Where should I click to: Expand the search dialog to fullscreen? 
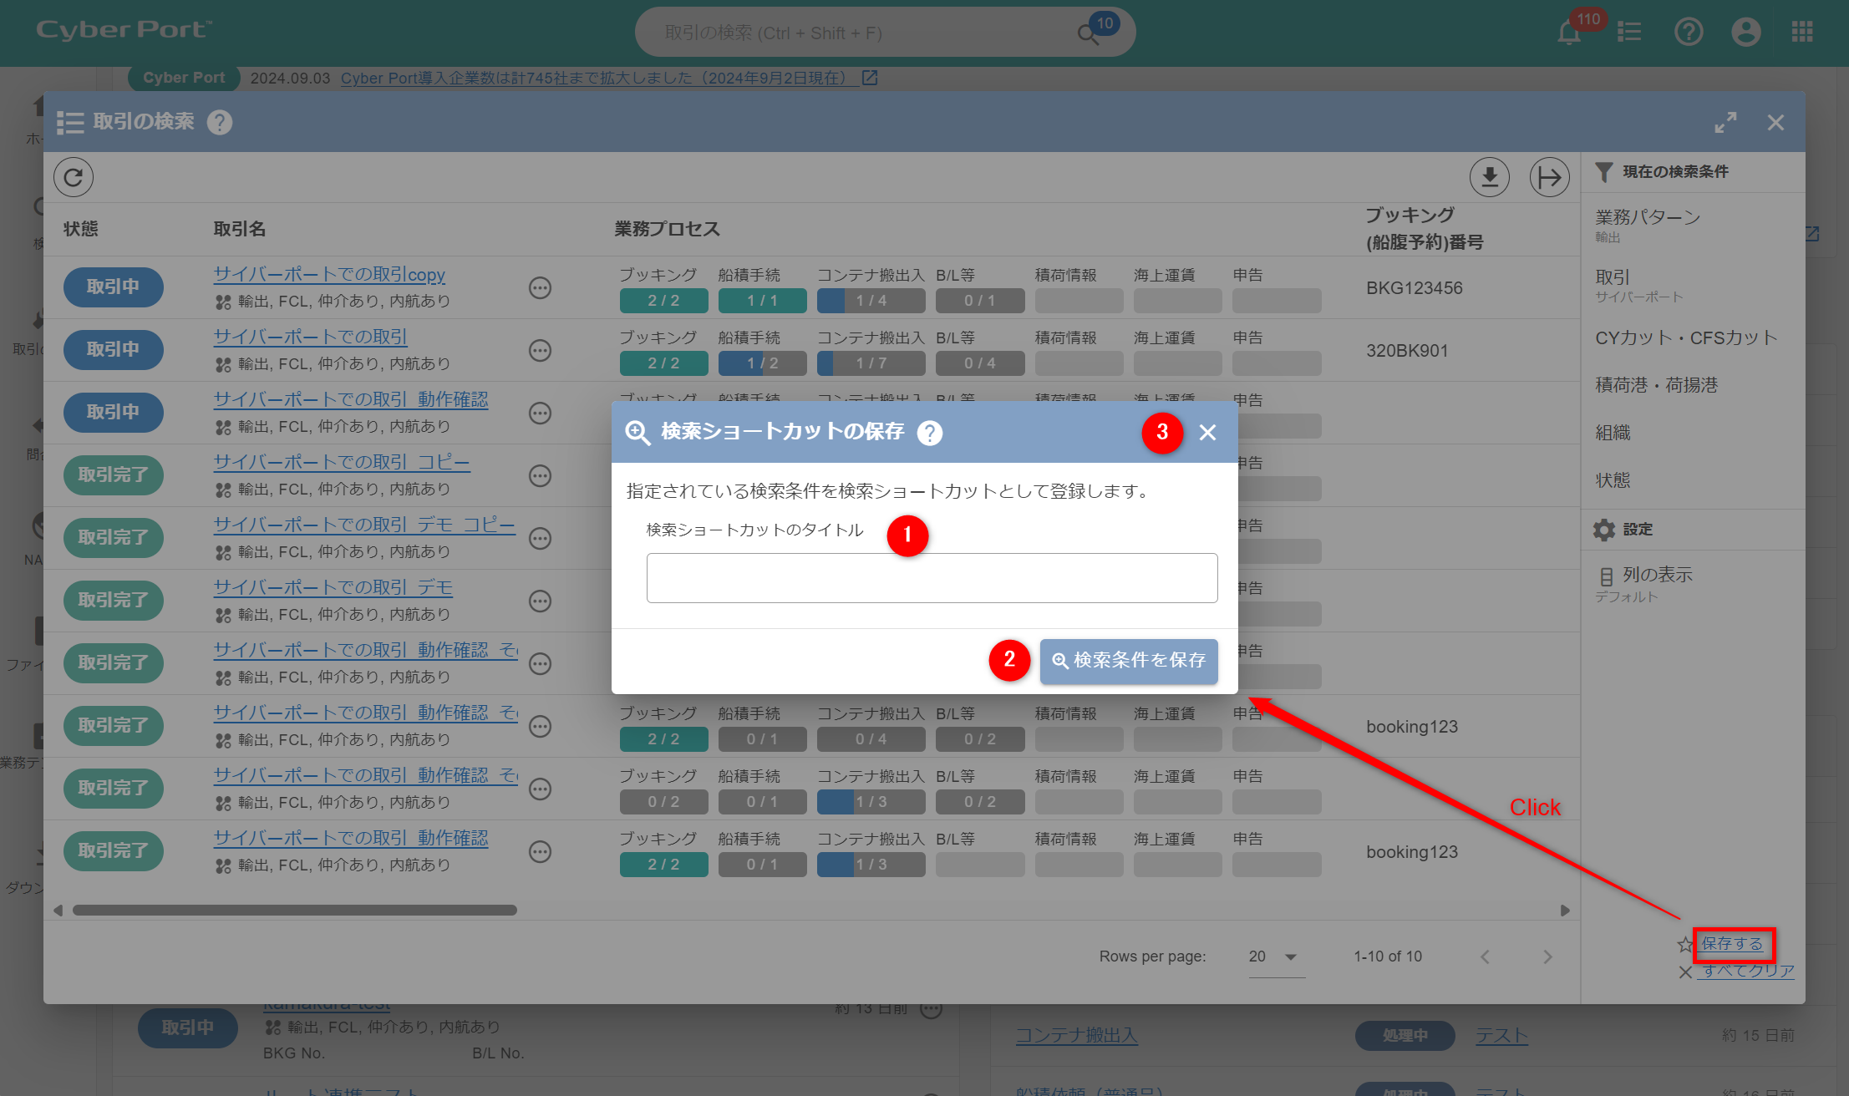[1725, 123]
